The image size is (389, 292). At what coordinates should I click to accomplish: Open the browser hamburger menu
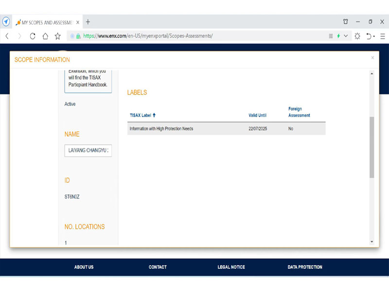pos(383,36)
